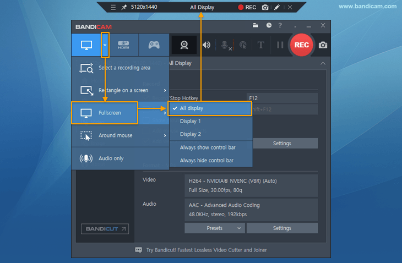
Task: Capture an image with main camera icon
Action: 323,45
